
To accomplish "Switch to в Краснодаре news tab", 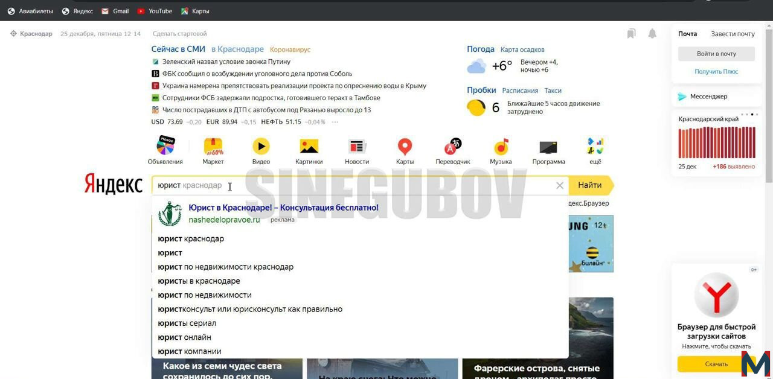I will (x=237, y=49).
